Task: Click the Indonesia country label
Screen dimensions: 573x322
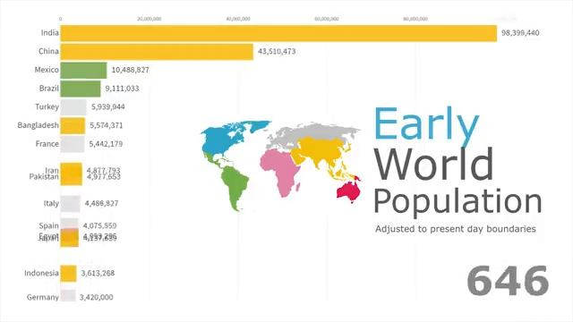Action: (41, 273)
